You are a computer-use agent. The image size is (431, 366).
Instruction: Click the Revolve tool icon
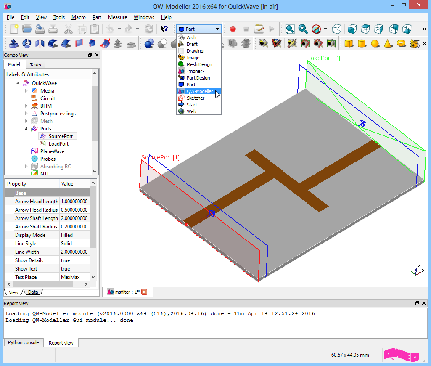coord(26,43)
